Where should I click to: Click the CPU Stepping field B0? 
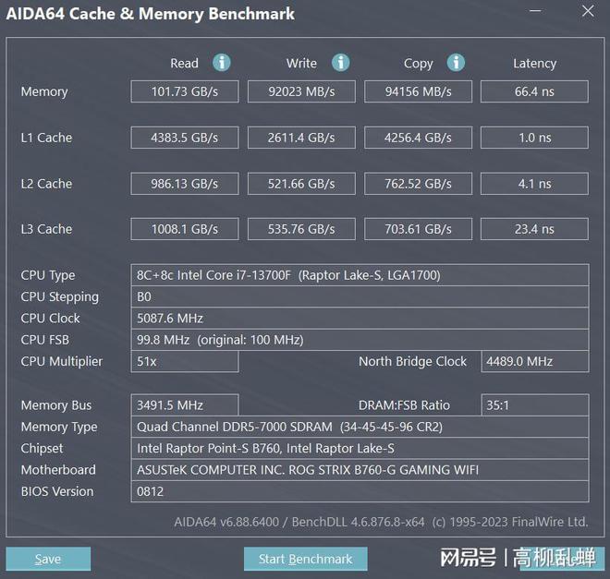(360, 296)
